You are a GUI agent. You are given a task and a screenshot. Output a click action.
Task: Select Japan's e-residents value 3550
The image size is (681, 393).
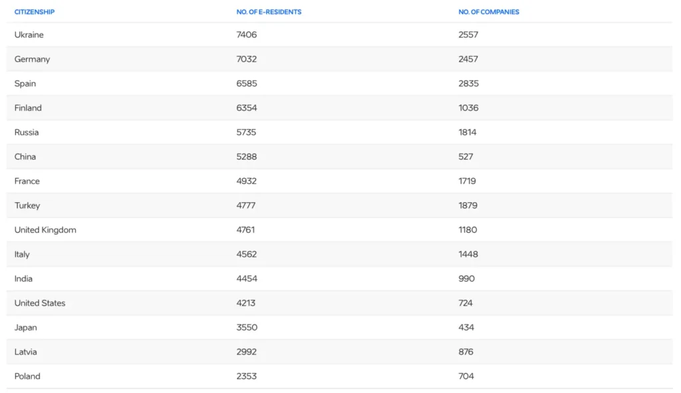coord(247,327)
